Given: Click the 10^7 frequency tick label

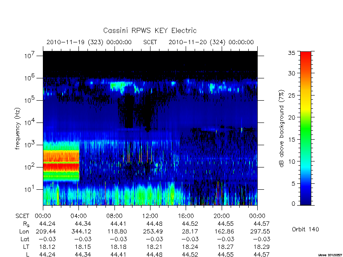Looking at the screenshot, I should [30, 56].
